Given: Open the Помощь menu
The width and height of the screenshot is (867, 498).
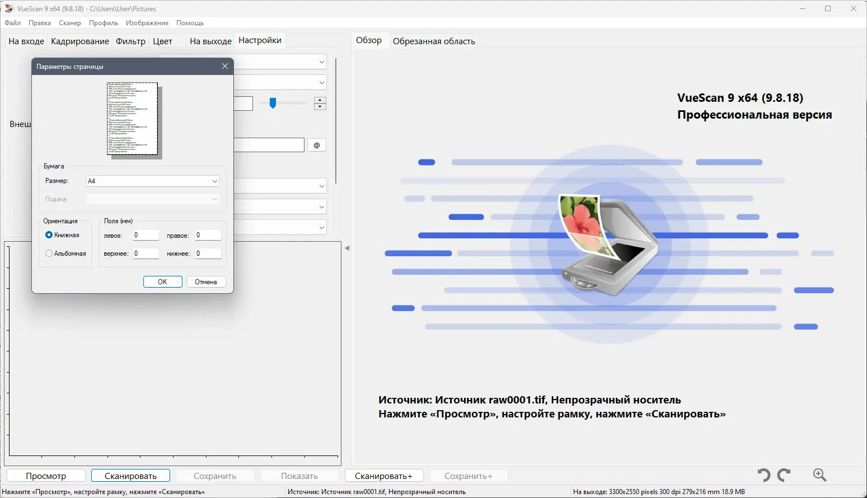Looking at the screenshot, I should 190,23.
